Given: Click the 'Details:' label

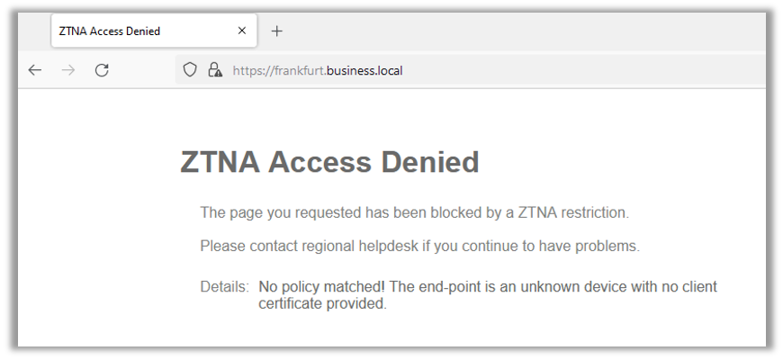Looking at the screenshot, I should click(224, 287).
